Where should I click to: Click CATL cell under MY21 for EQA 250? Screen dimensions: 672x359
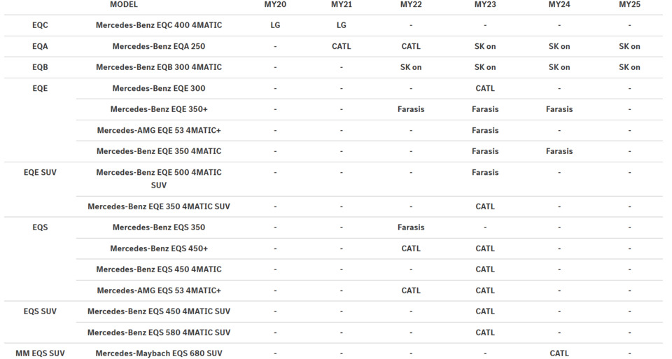tap(341, 46)
